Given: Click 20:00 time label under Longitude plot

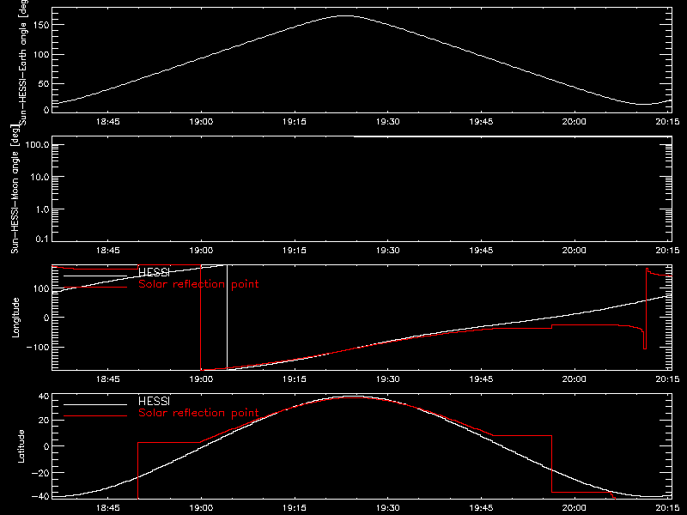Looking at the screenshot, I should (x=574, y=379).
